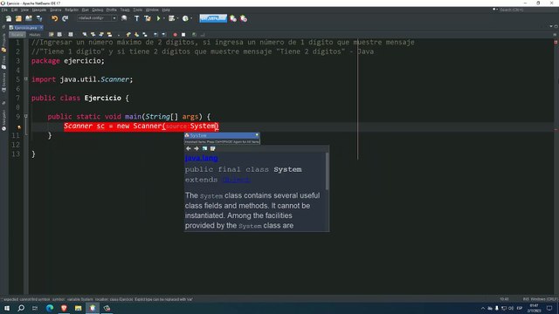Open Javadoc in external browser icon
The width and height of the screenshot is (559, 314).
[204, 148]
